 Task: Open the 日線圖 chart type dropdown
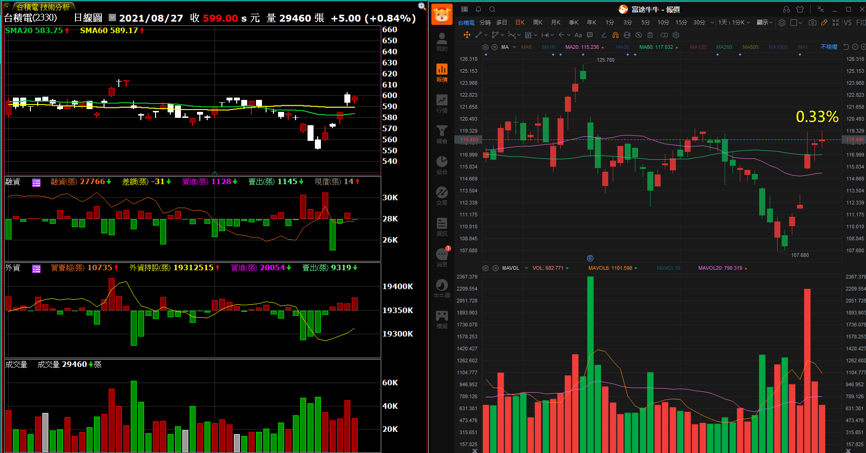[112, 17]
